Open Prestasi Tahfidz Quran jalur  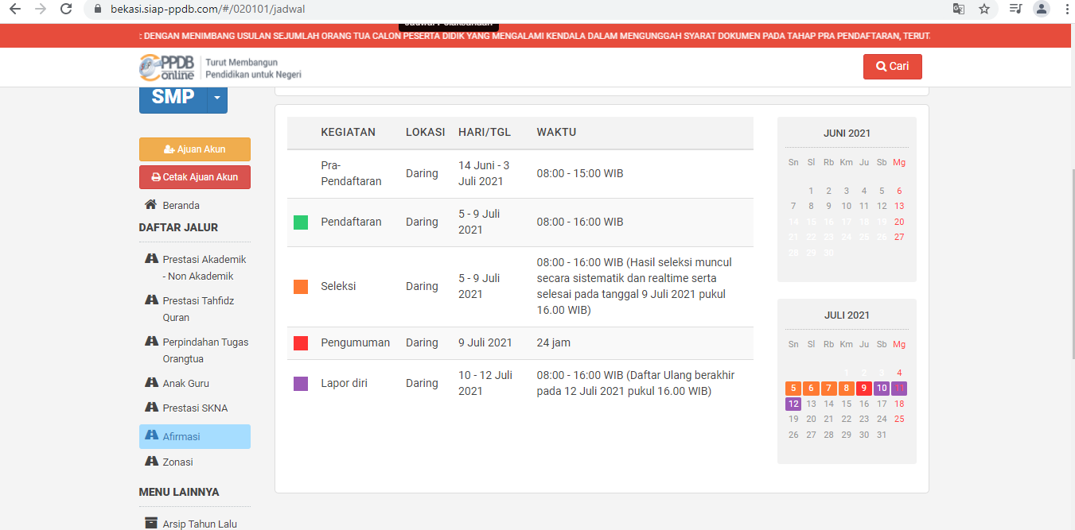(x=198, y=309)
